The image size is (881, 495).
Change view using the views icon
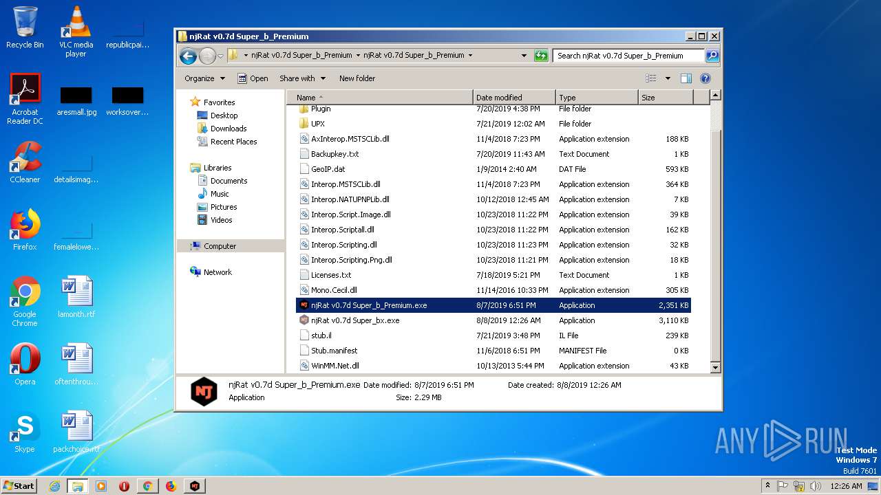(650, 78)
